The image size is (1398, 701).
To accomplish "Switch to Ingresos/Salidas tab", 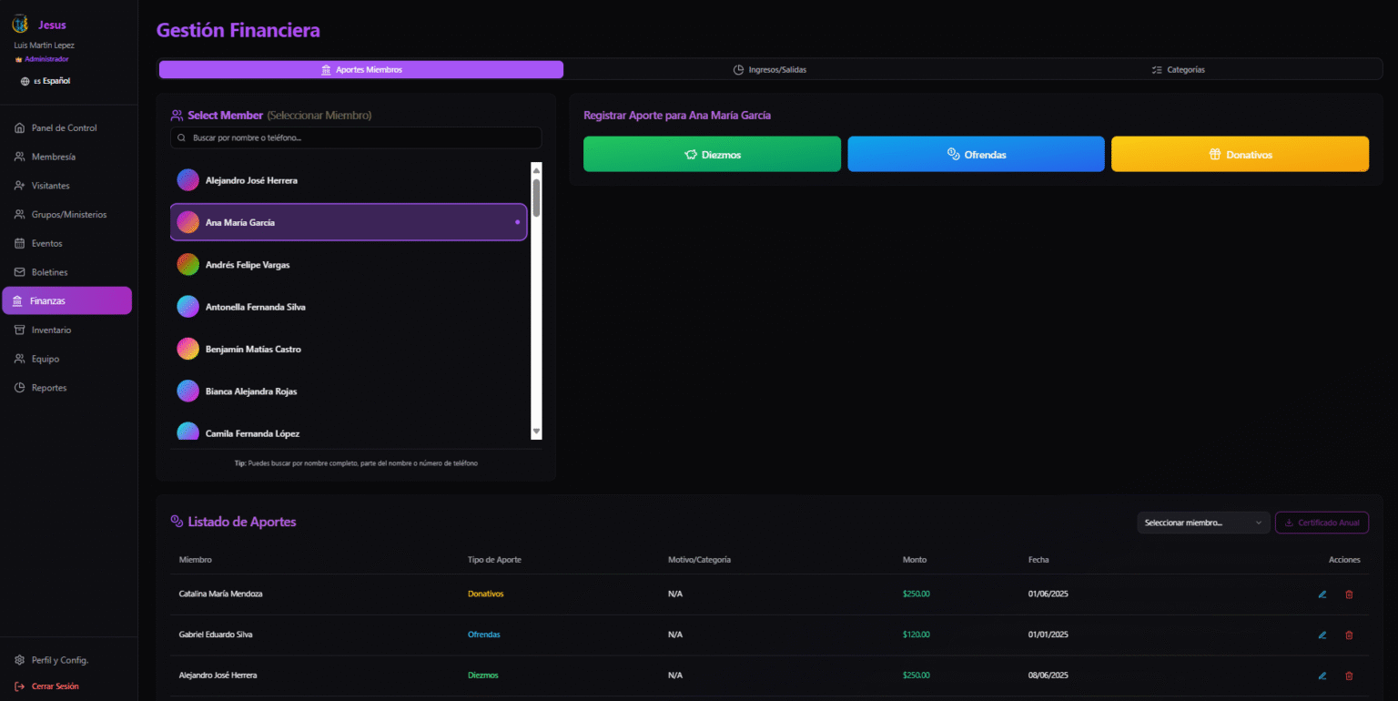I will click(769, 70).
